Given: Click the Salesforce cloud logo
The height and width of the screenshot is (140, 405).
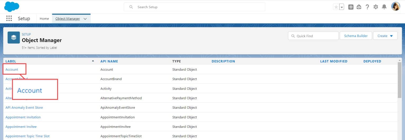Looking at the screenshot, I should (12, 7).
